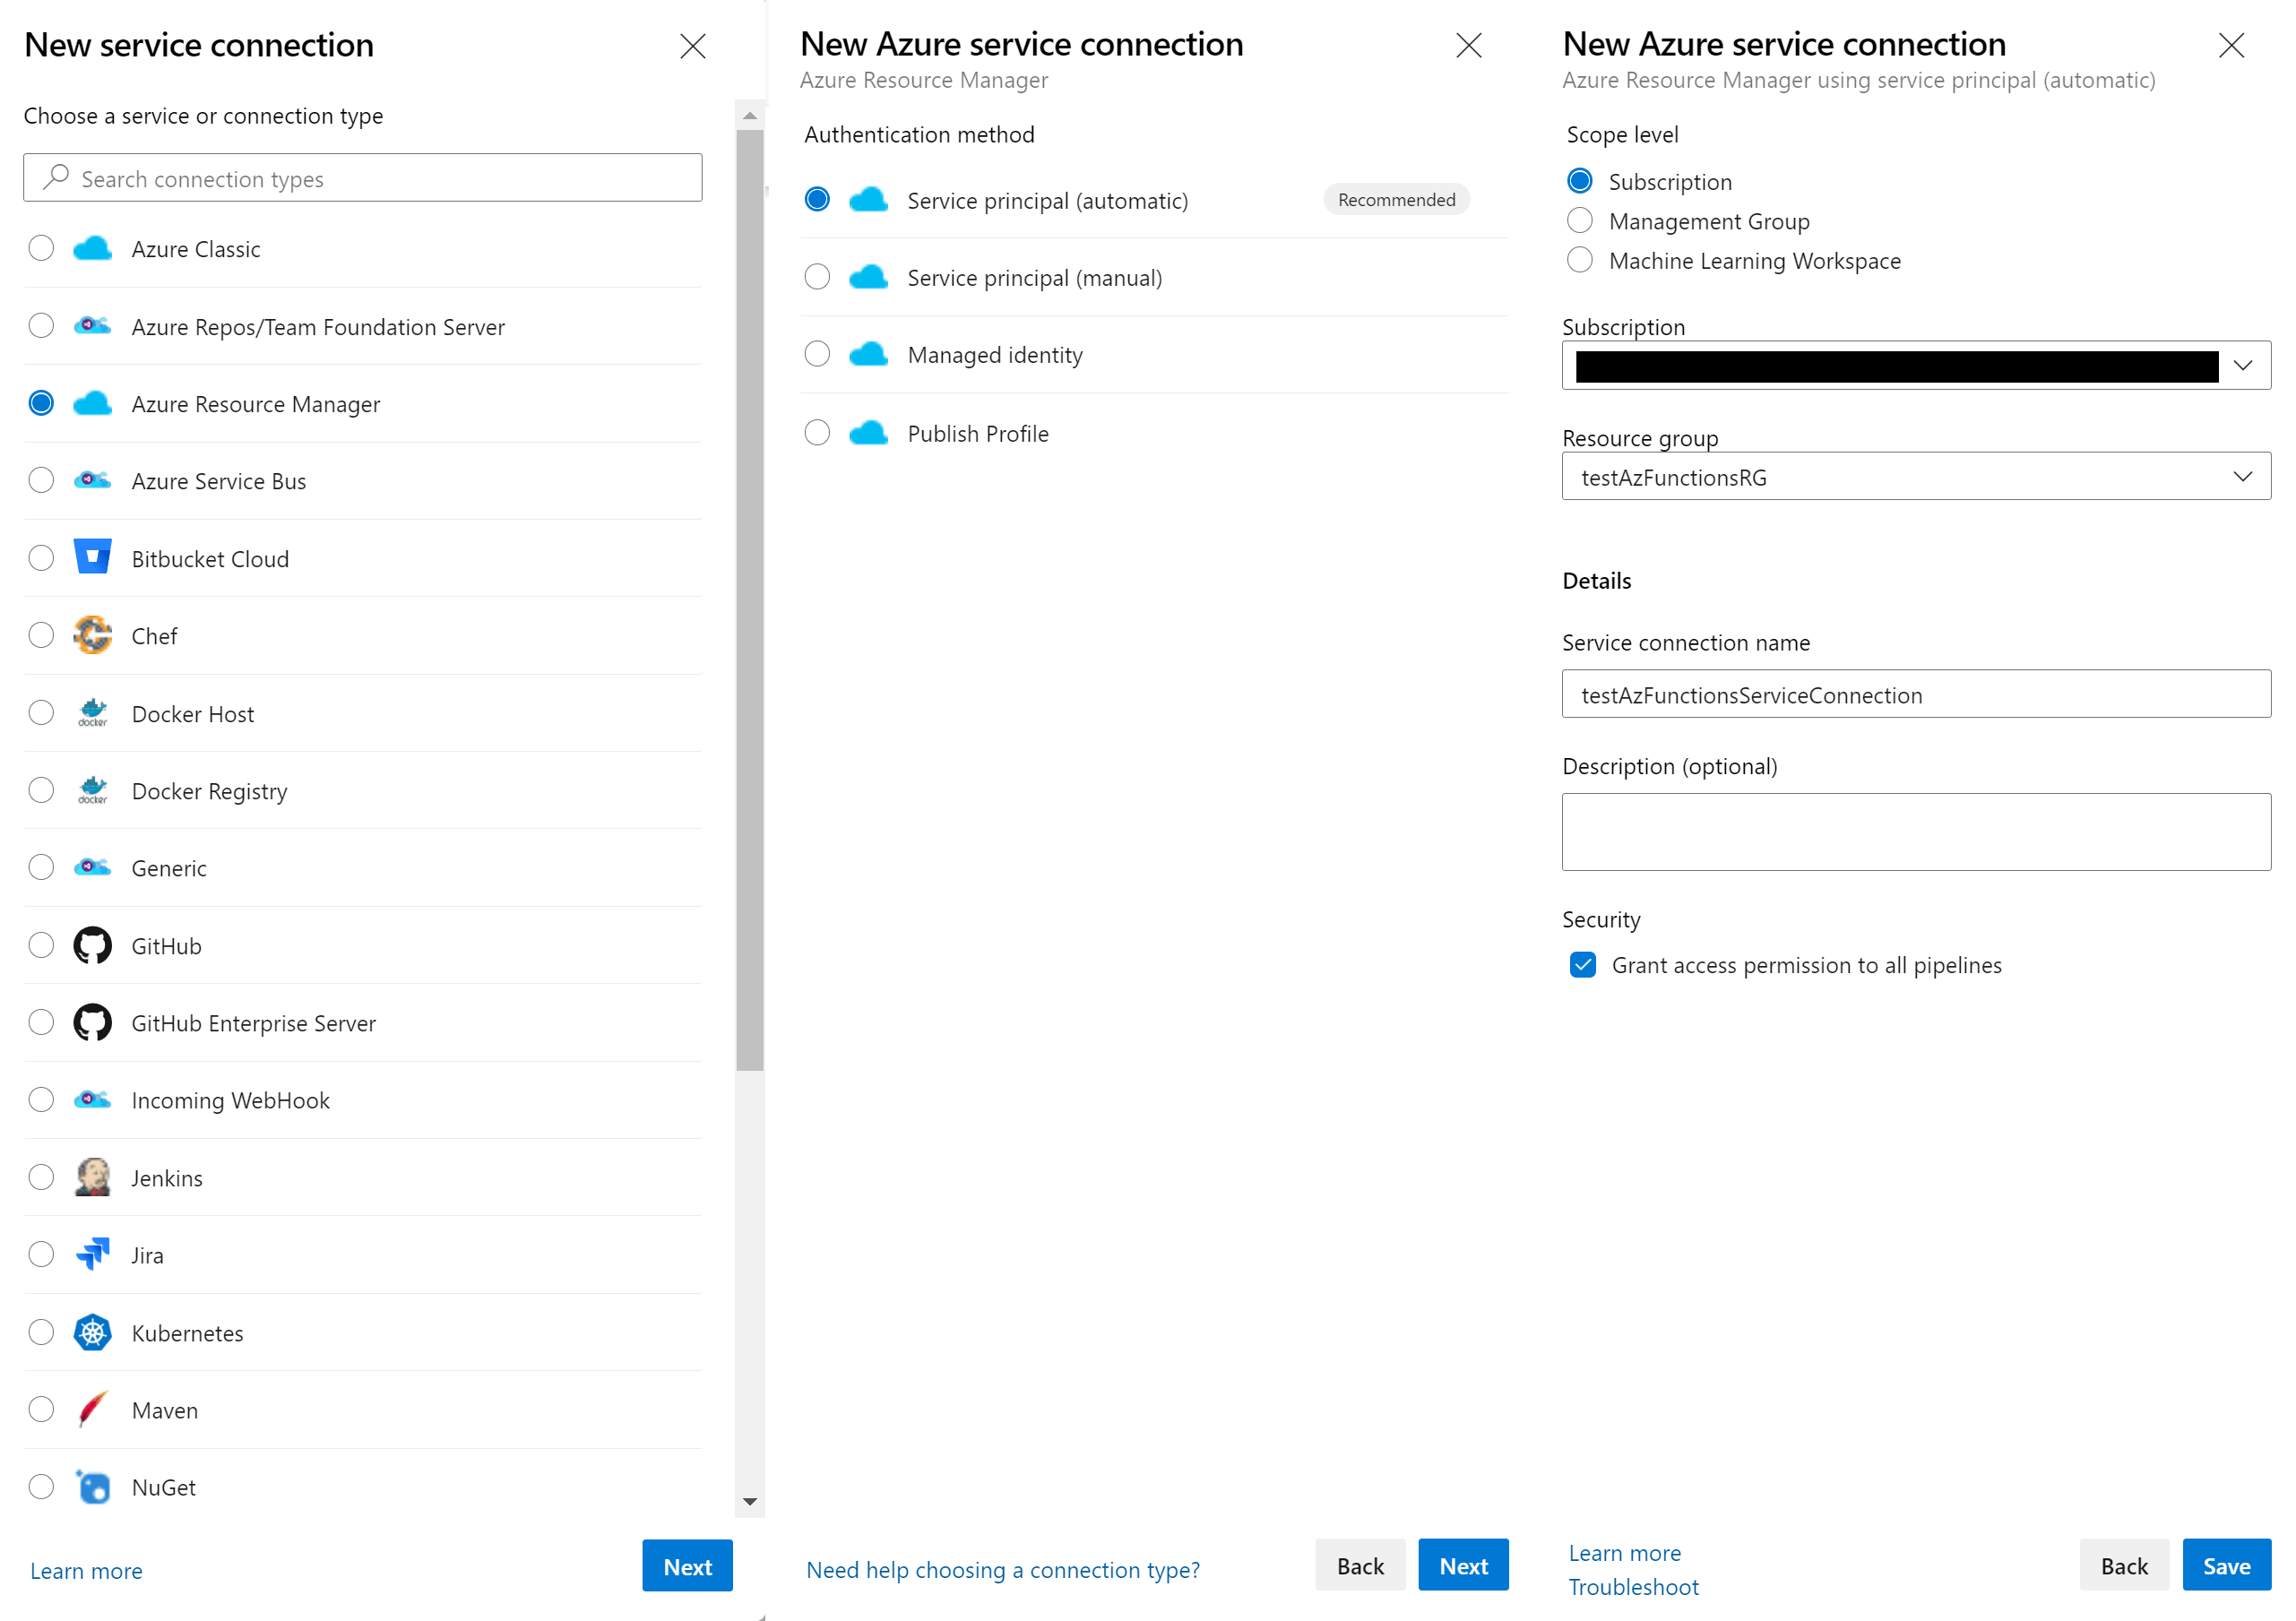Select the Azure Classic radio button

[x=41, y=248]
